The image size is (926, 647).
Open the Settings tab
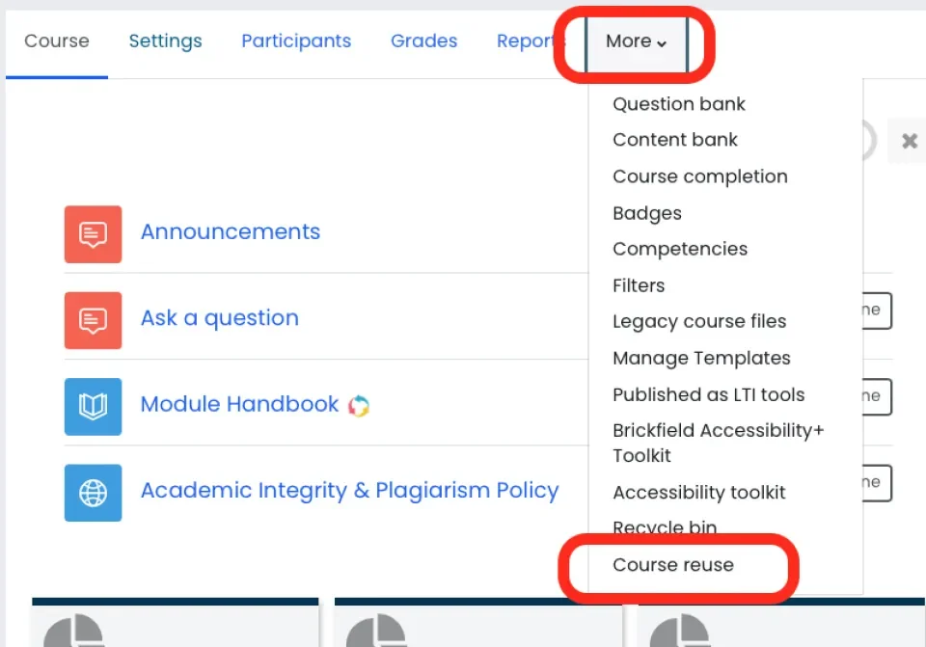point(165,40)
